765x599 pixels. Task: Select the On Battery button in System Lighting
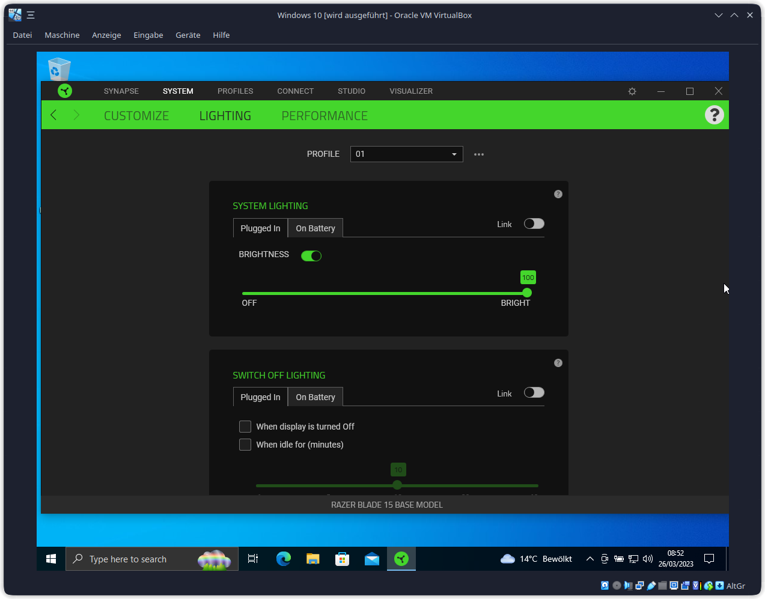coord(315,228)
